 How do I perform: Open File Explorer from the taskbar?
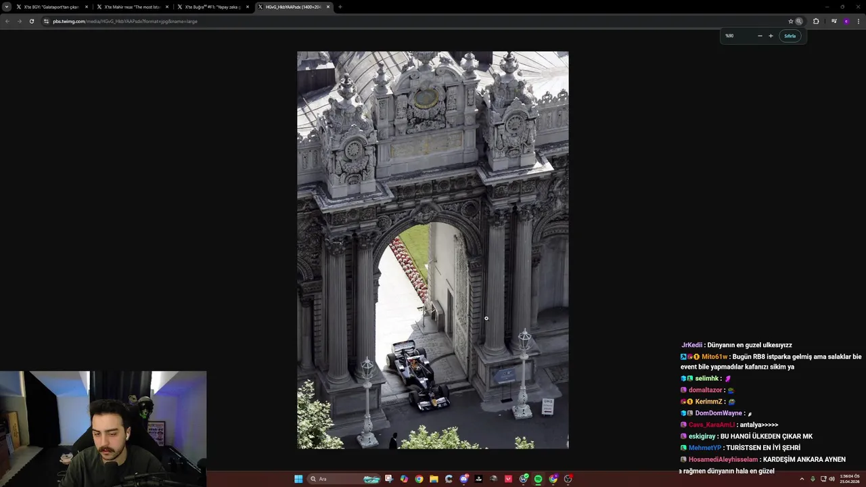point(434,479)
